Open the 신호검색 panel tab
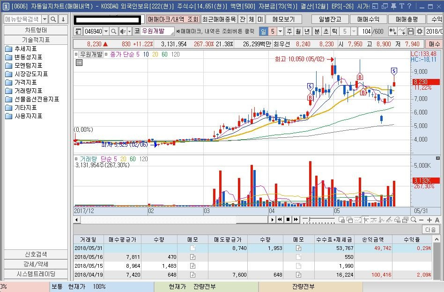Image resolution: width=444 pixels, height=292 pixels. pyautogui.click(x=36, y=255)
